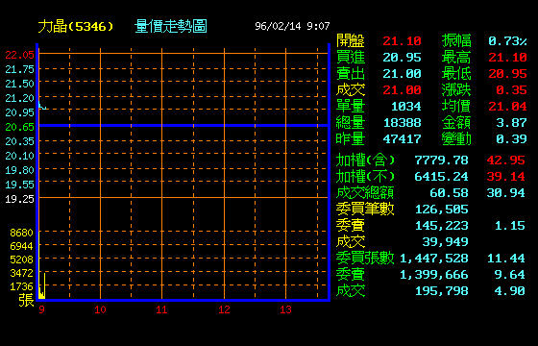Select the 委買筆數 label

click(x=365, y=210)
